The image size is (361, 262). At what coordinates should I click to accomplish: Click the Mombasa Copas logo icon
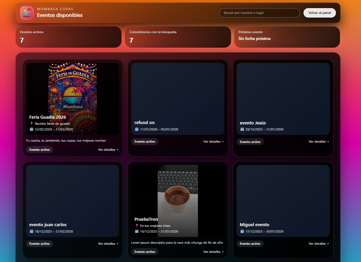26,13
